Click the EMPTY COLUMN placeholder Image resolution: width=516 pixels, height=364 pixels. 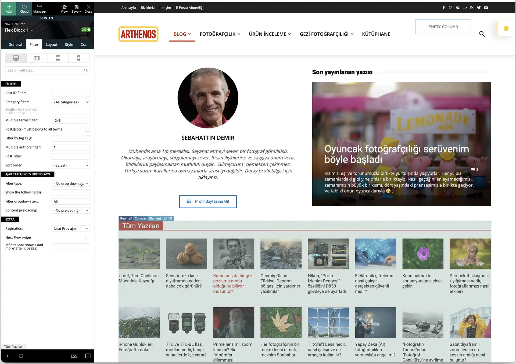443,27
